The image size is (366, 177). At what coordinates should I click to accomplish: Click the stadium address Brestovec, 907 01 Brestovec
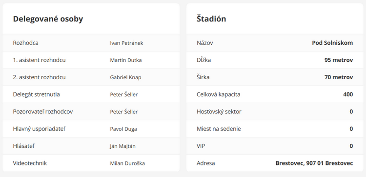pos(314,163)
